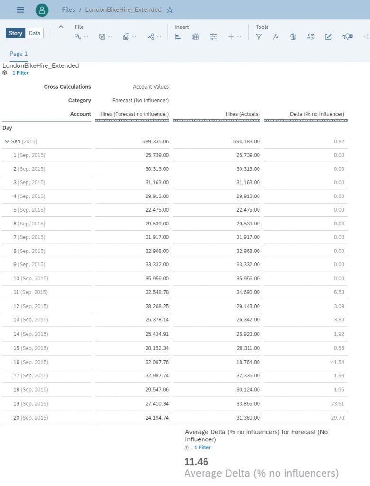
Task: Select Hires (Forecast no influencer) column header
Action: pos(134,114)
